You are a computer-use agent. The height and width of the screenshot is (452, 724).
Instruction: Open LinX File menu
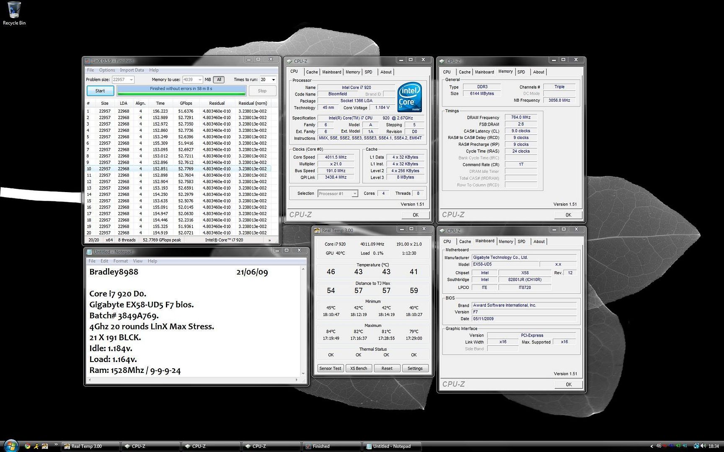(90, 70)
